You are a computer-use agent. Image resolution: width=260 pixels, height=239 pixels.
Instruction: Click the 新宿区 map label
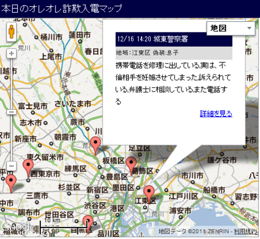97,190
